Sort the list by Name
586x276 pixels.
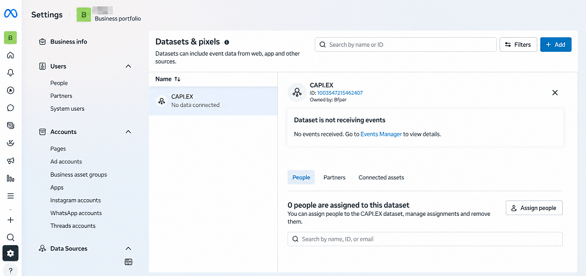(168, 79)
